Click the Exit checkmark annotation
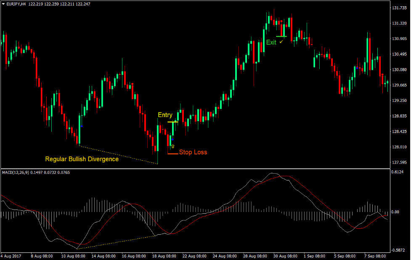This screenshot has width=411, height=260. pos(281,42)
